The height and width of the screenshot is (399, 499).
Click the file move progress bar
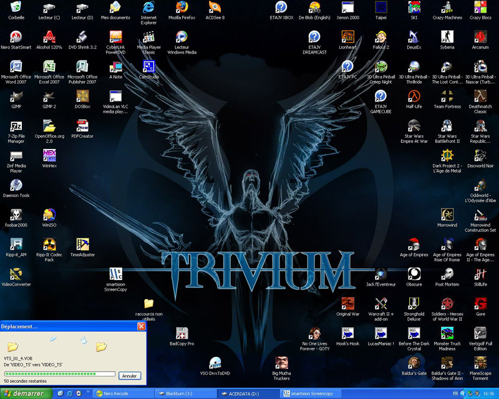59,374
